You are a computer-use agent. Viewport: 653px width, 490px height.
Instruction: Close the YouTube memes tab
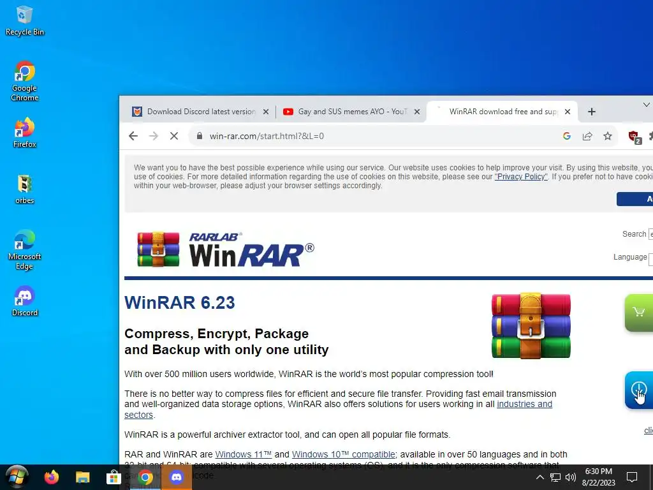coord(417,112)
